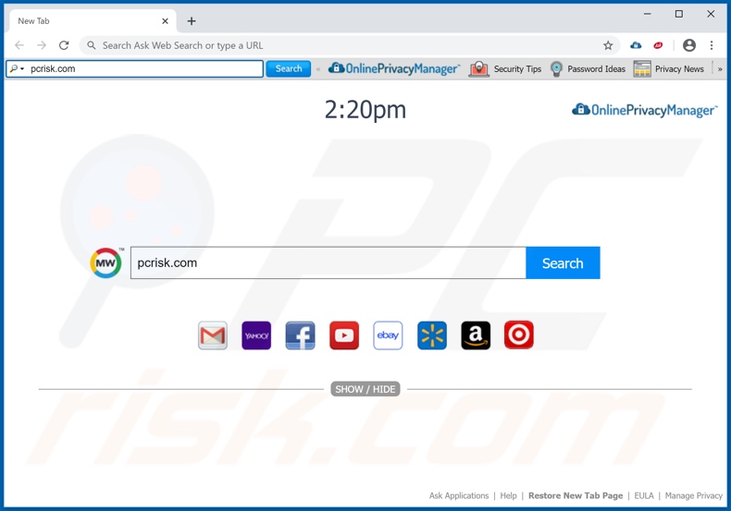Click OnlinePrivacyManager logo at top right of page
The image size is (731, 511).
(x=645, y=110)
